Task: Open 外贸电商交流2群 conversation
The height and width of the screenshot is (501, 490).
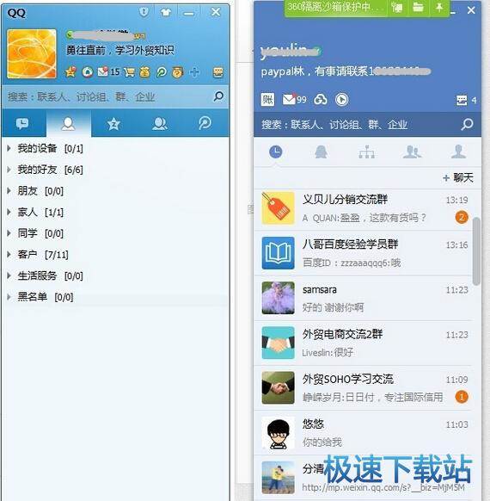Action: (364, 343)
